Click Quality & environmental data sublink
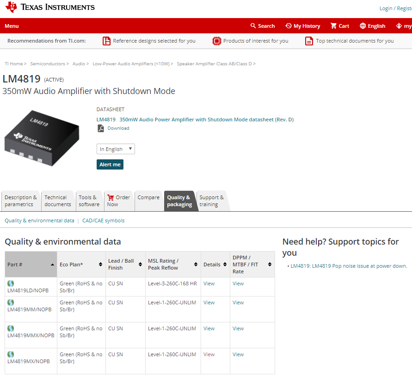 coord(39,220)
